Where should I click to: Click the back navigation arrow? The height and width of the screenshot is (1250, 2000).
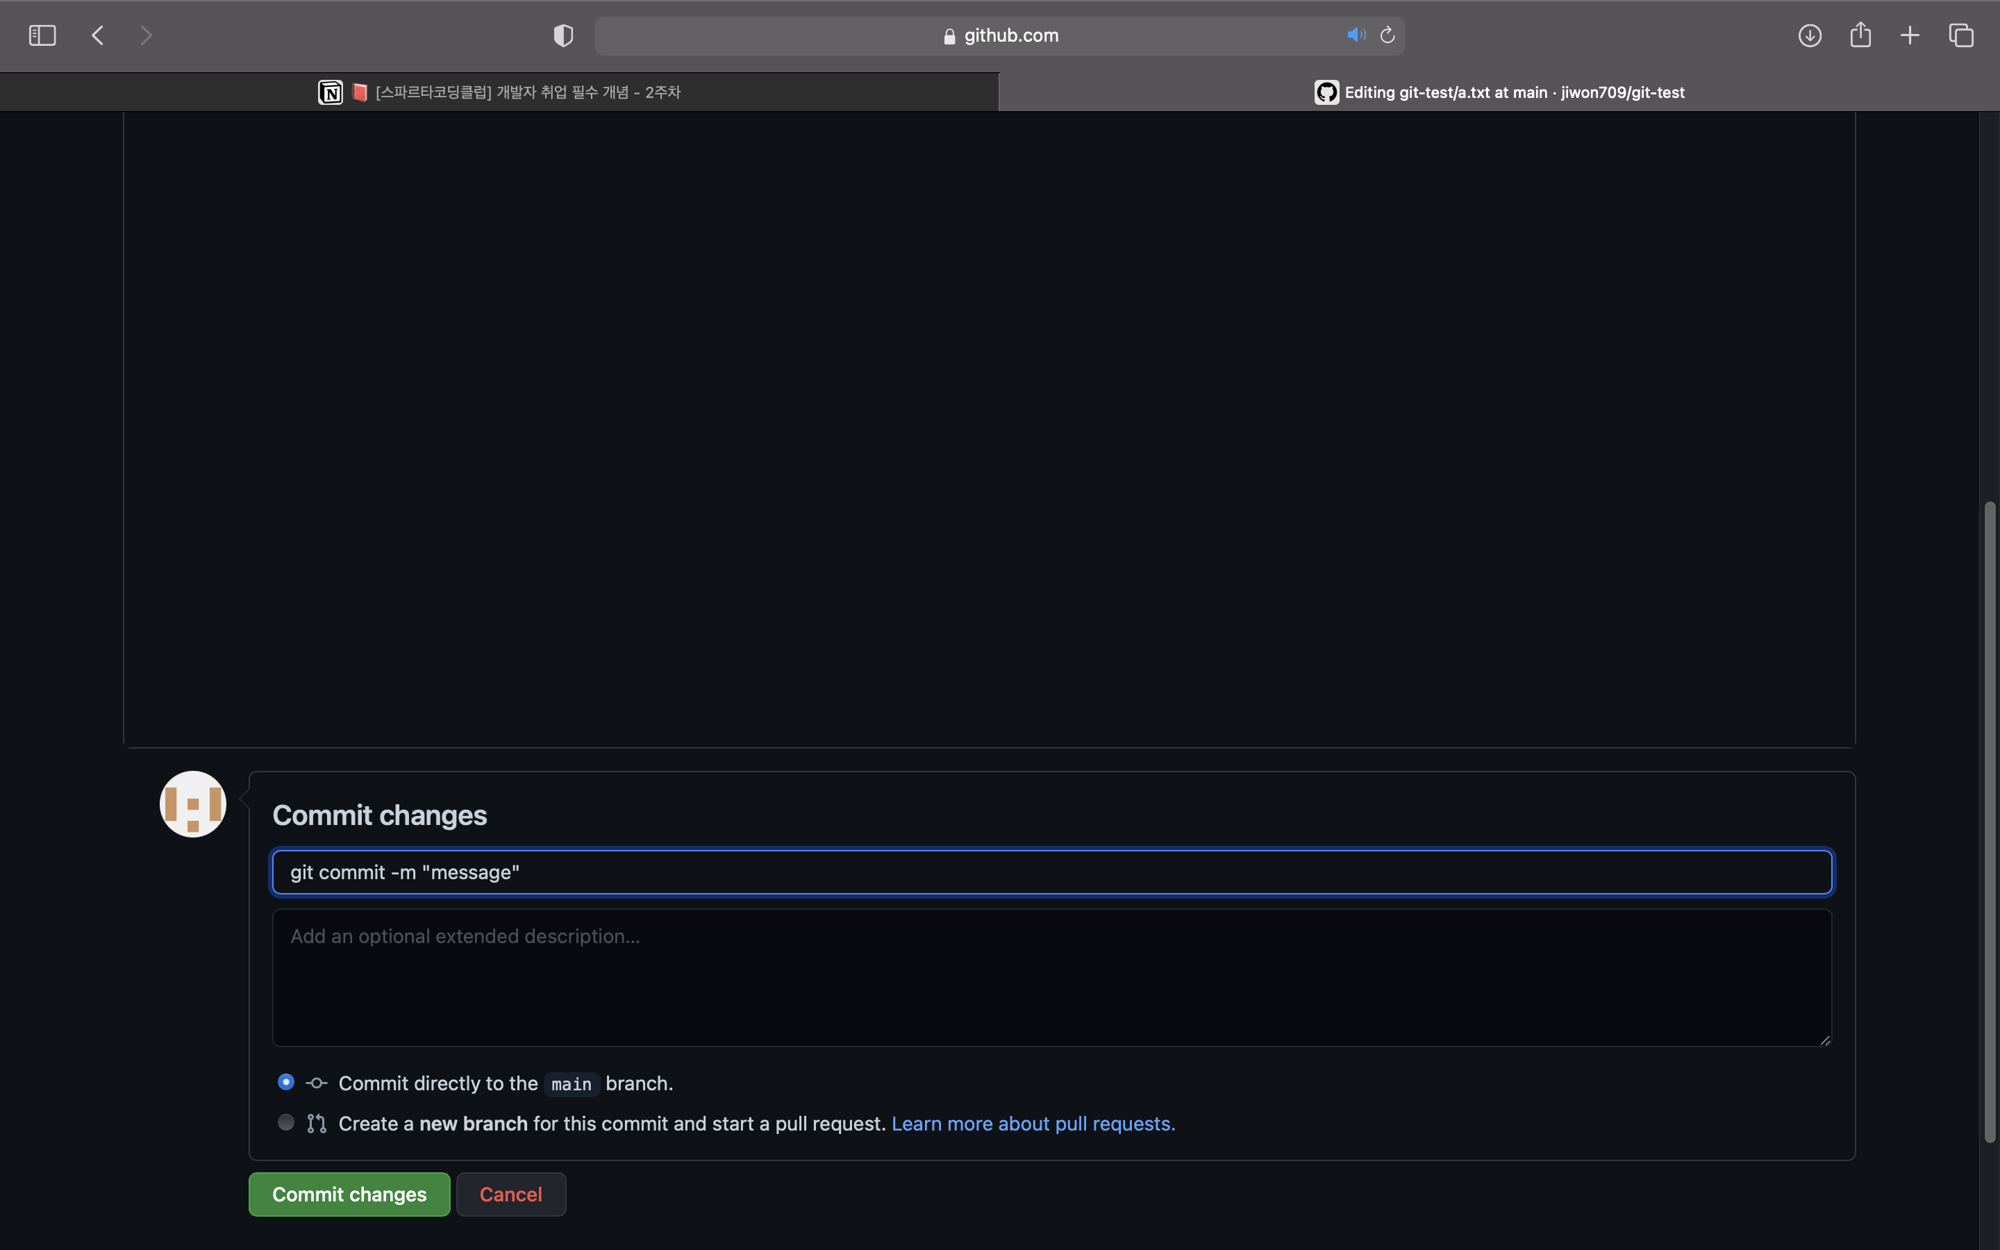pyautogui.click(x=97, y=35)
